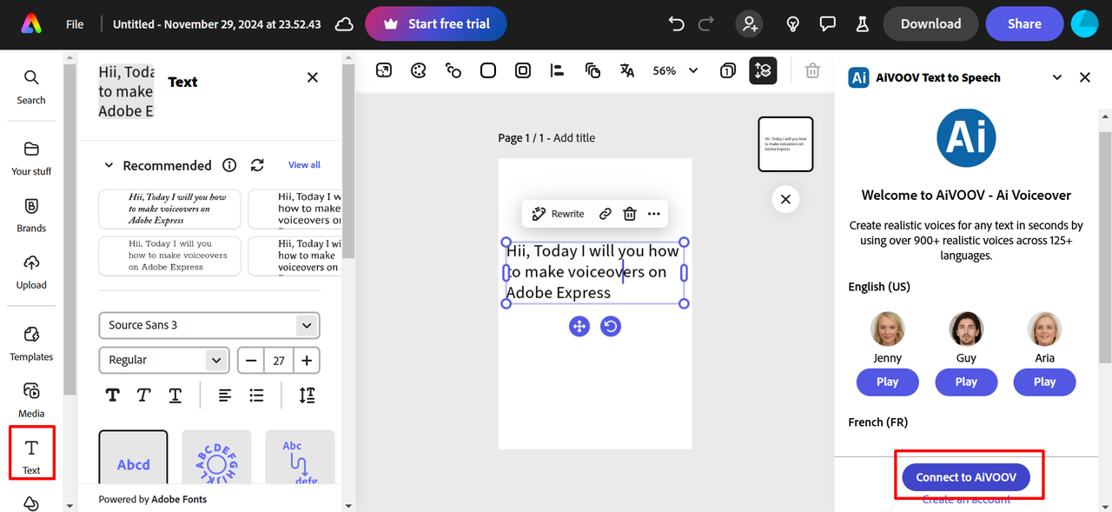Image resolution: width=1112 pixels, height=512 pixels.
Task: Open the Regular font weight dropdown
Action: [x=164, y=360]
